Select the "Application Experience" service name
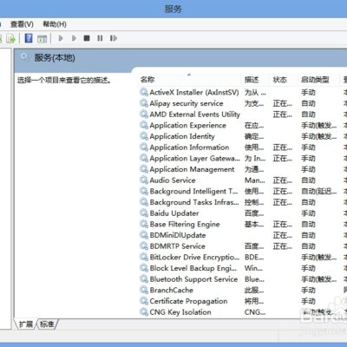The height and width of the screenshot is (347, 347). click(x=188, y=126)
